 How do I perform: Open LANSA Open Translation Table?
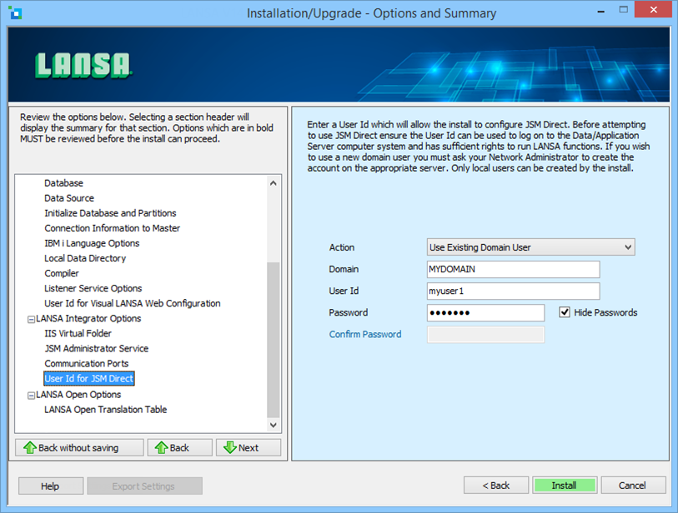[106, 410]
